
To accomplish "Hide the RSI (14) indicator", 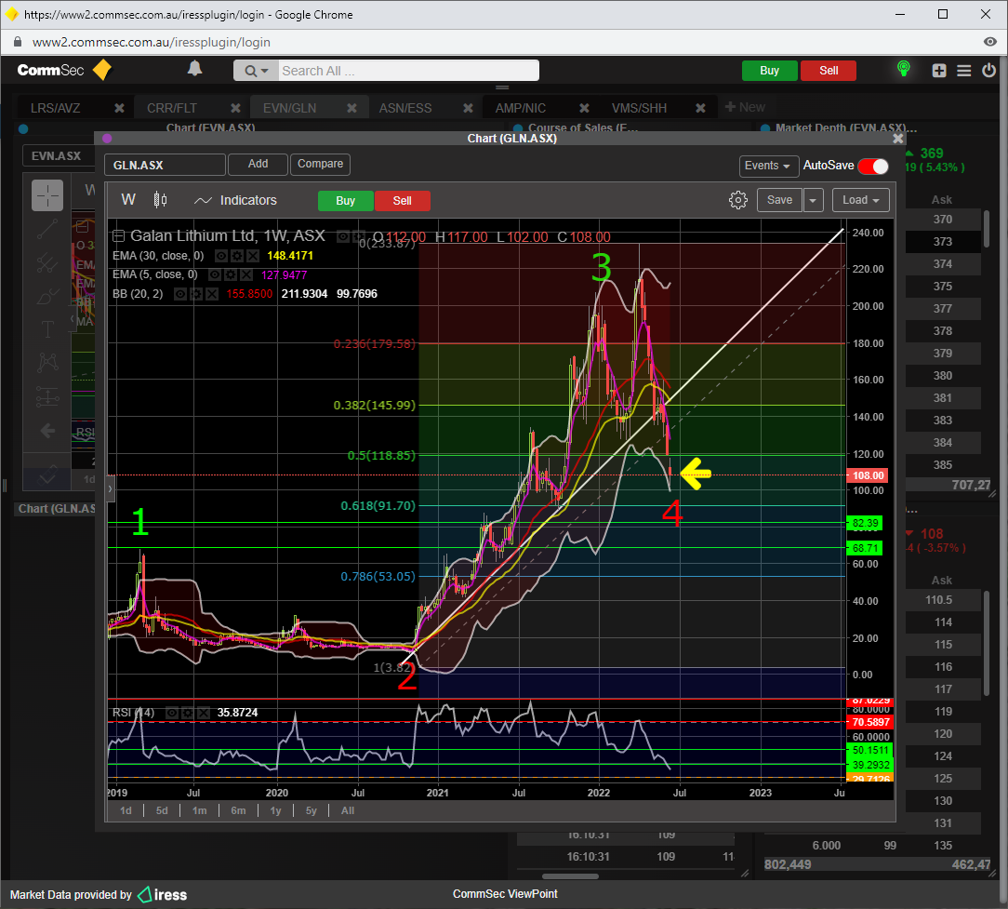I will [x=172, y=713].
